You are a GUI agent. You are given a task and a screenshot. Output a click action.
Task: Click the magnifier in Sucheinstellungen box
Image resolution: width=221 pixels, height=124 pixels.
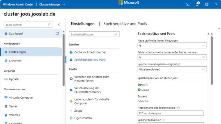[115, 34]
